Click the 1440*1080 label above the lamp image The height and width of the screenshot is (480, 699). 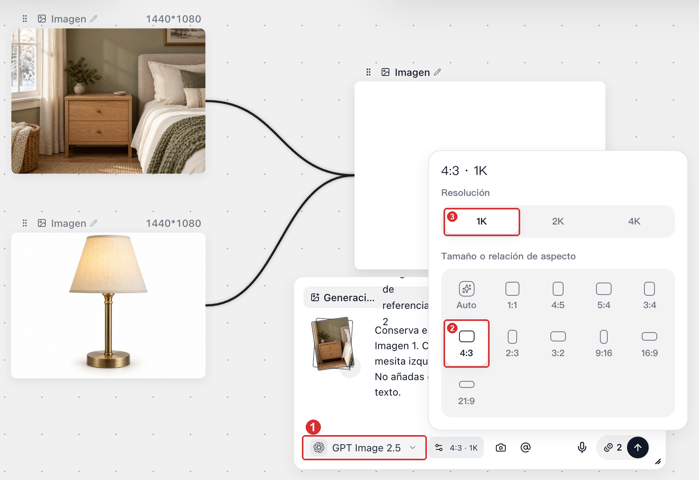pyautogui.click(x=173, y=223)
